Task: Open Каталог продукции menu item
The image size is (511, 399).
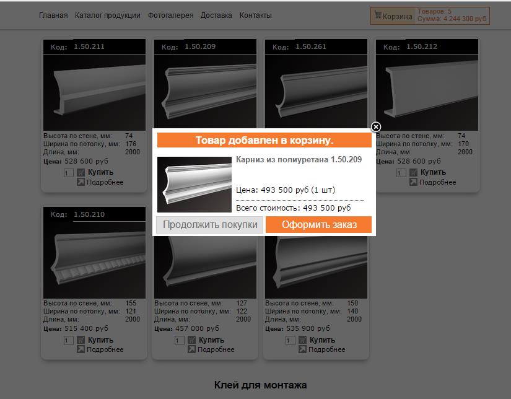Action: [108, 15]
